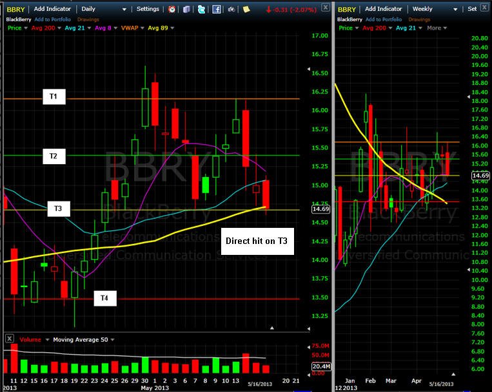This screenshot has width=492, height=392.
Task: Click the 5/16/2013 date on daily axis
Action: coord(260,384)
